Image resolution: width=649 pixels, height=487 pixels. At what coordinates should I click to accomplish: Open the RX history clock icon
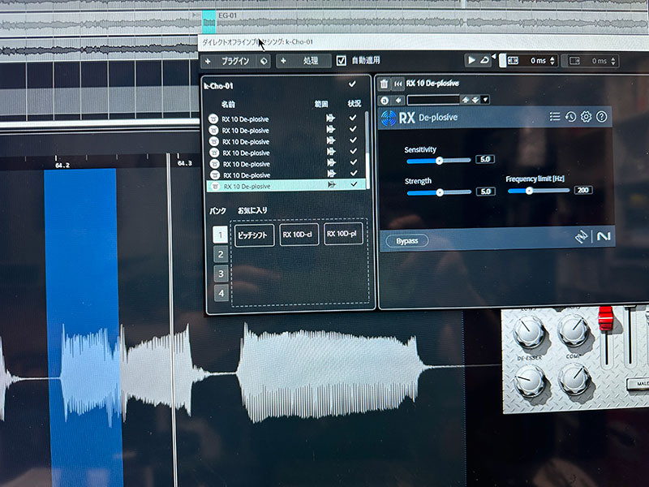pos(570,117)
